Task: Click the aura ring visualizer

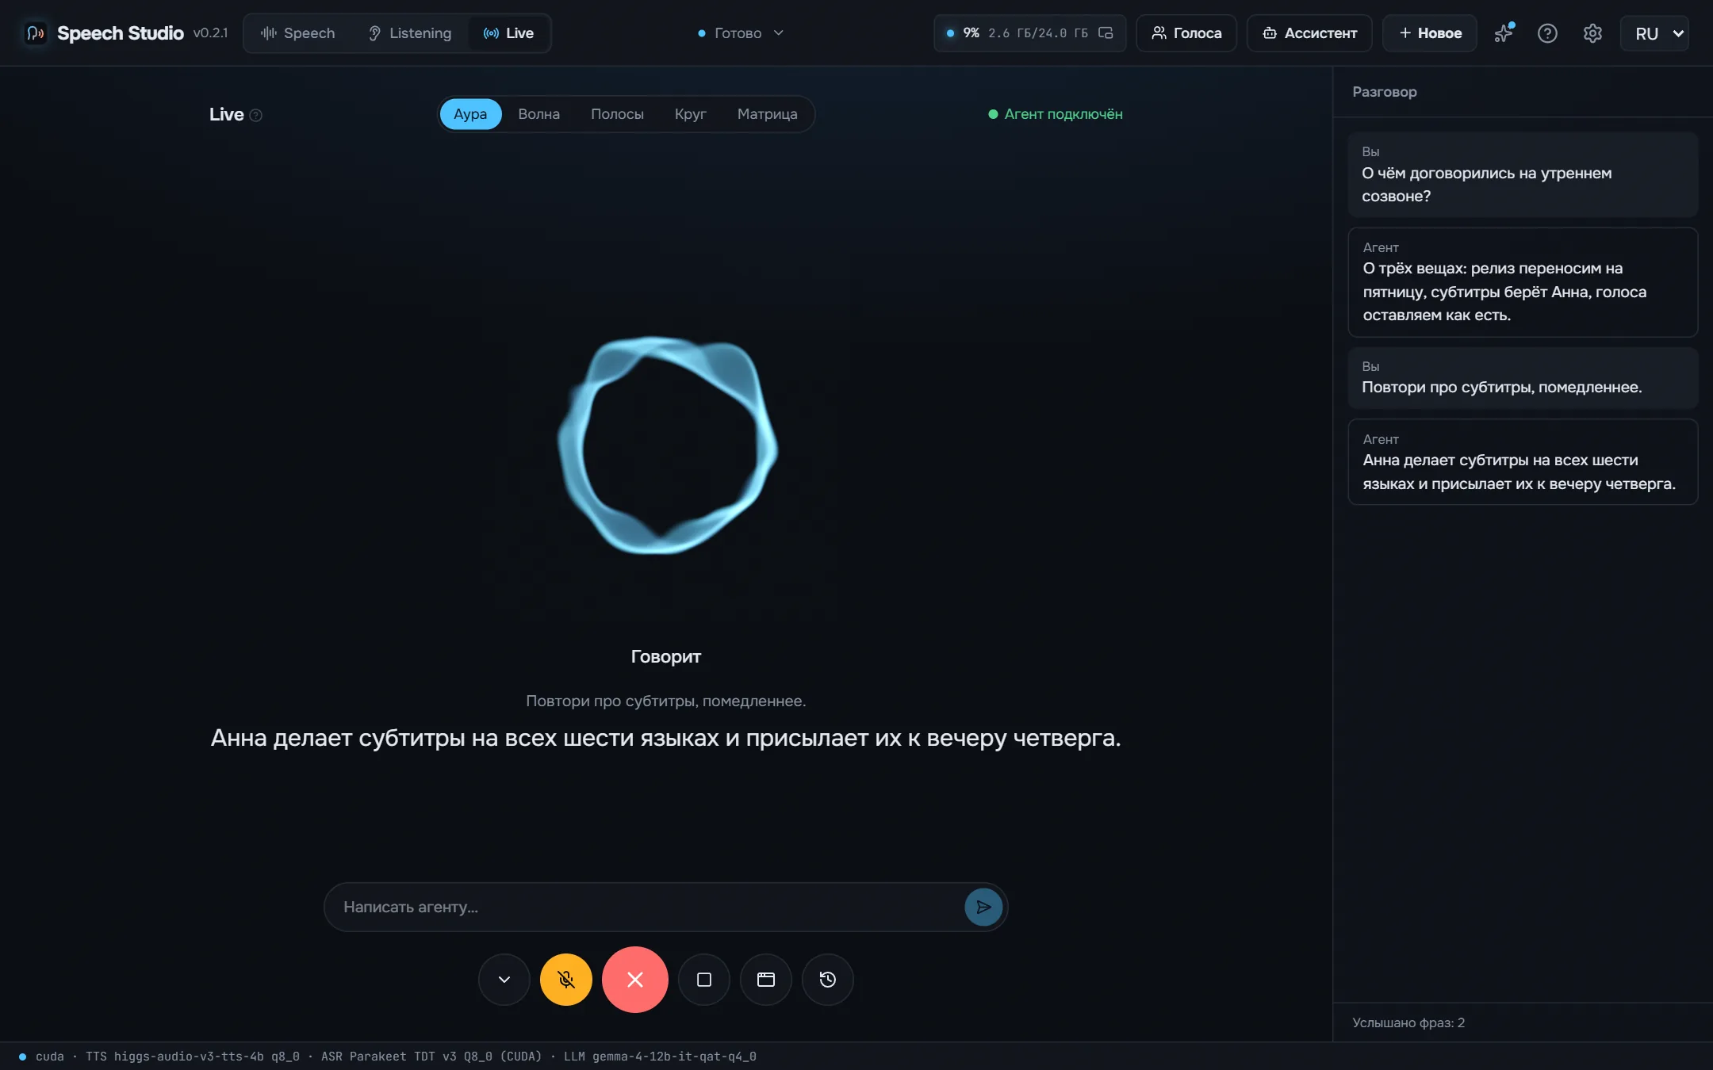Action: (x=667, y=445)
